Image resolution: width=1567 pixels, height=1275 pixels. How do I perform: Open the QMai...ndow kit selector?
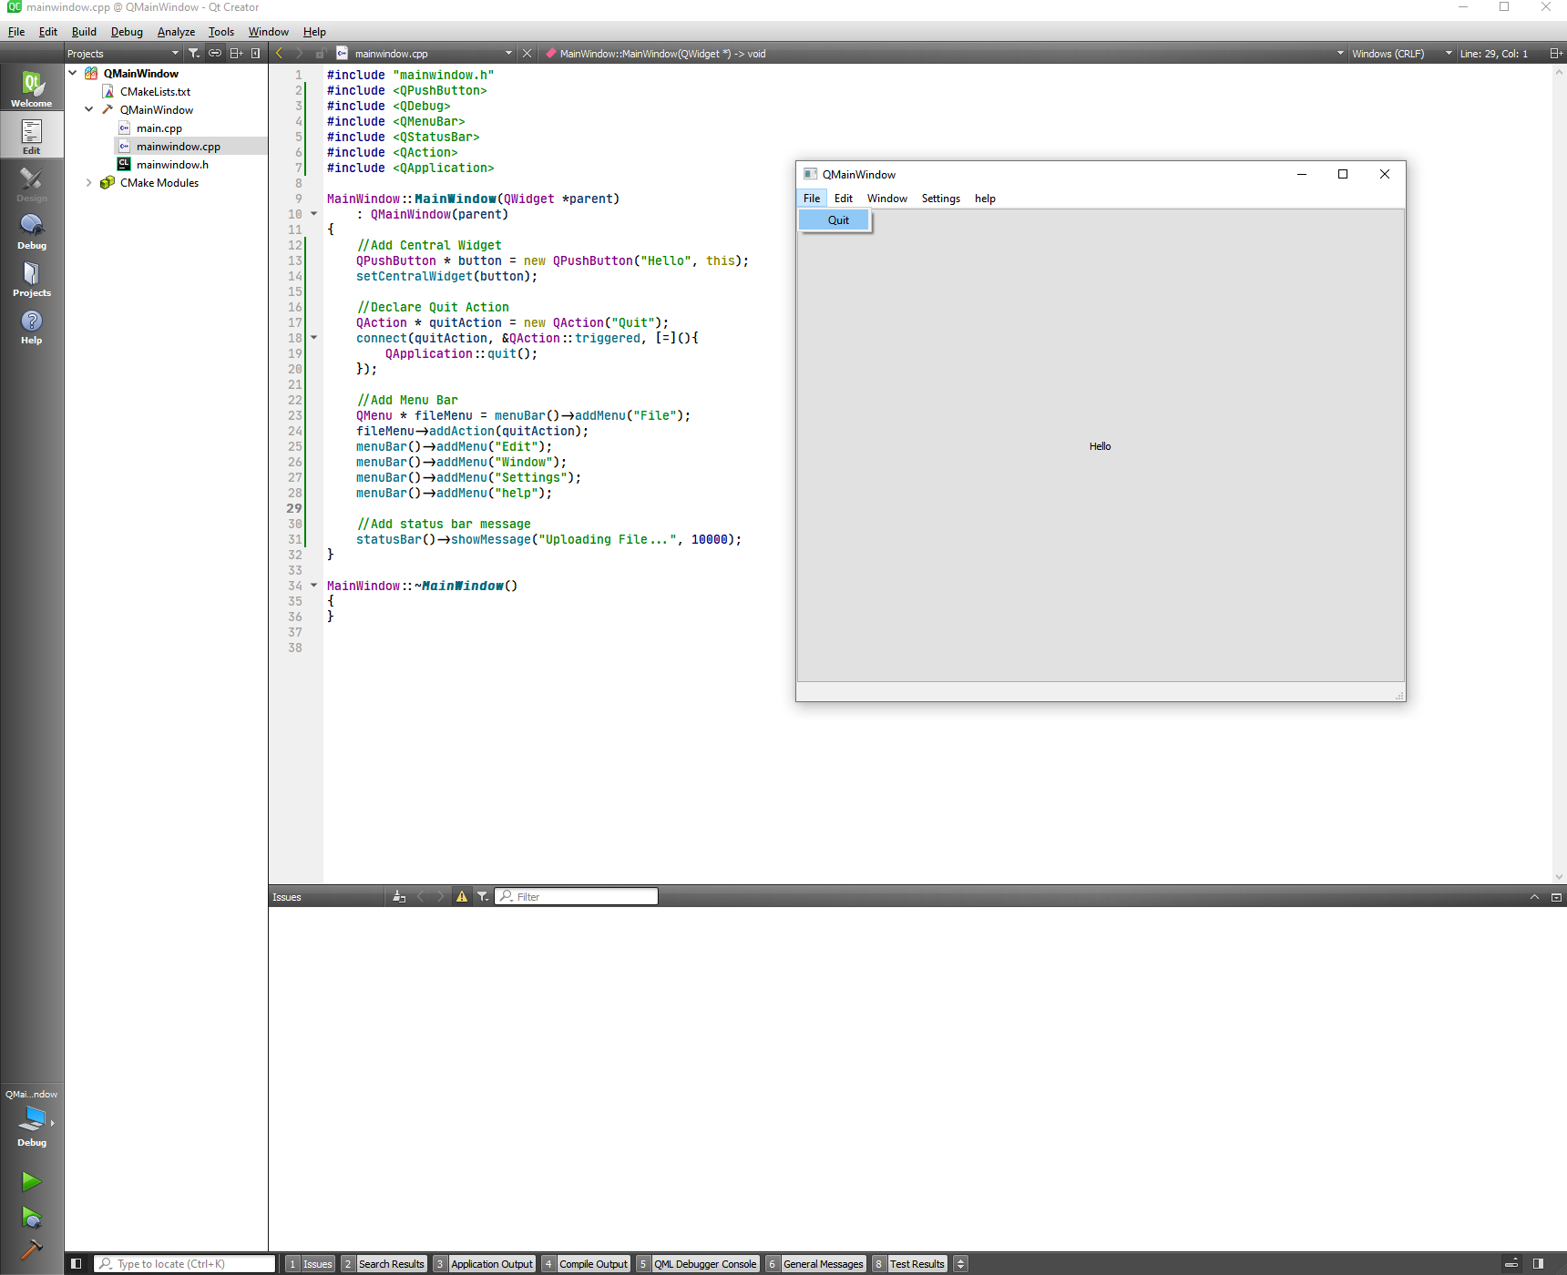point(32,1117)
